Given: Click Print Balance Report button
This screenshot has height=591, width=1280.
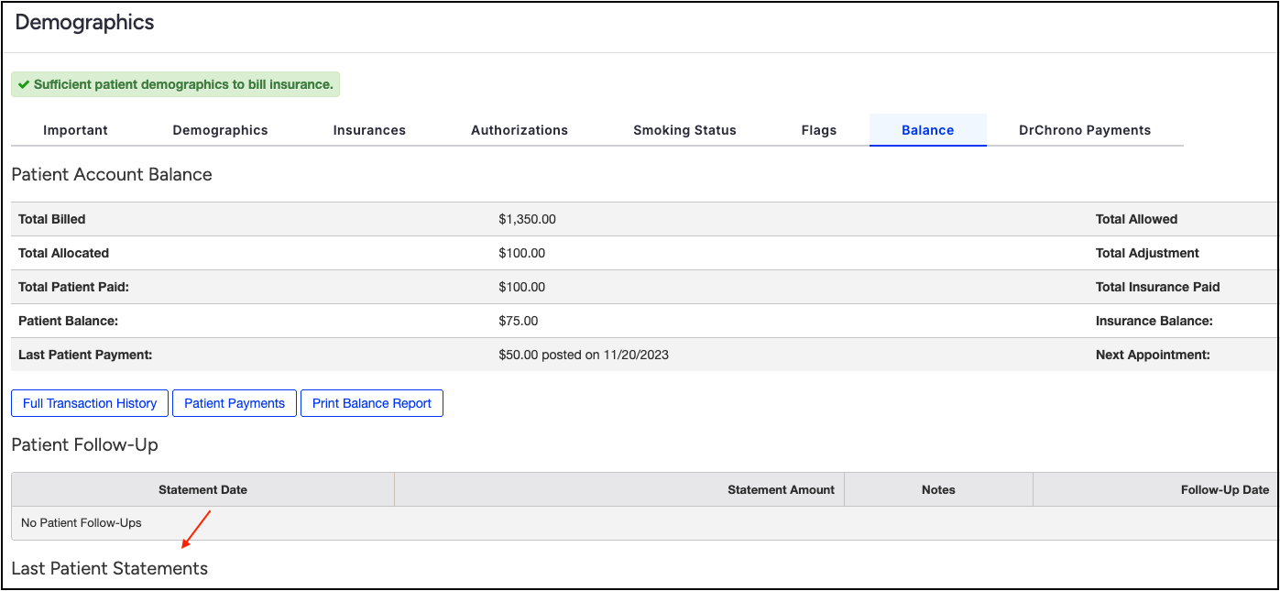Looking at the screenshot, I should pyautogui.click(x=372, y=403).
